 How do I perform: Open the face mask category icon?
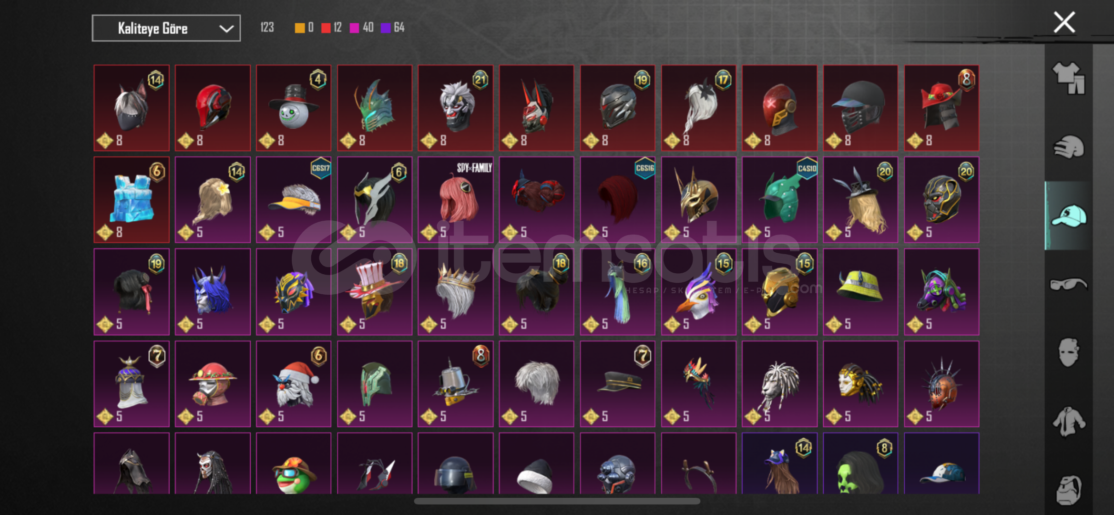1068,352
